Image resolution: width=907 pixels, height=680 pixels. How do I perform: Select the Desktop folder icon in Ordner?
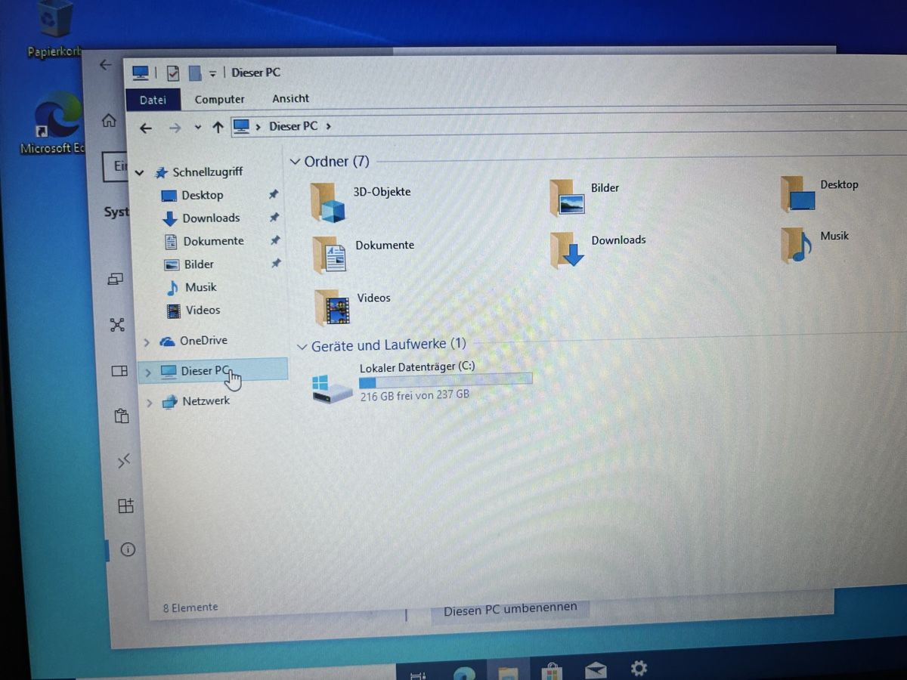798,194
